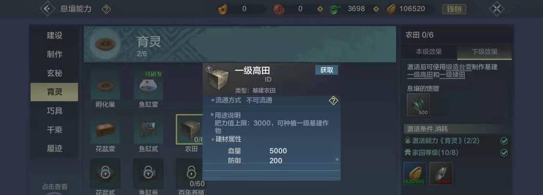Open the 钱包 wallet button
The height and width of the screenshot is (195, 543).
[454, 9]
